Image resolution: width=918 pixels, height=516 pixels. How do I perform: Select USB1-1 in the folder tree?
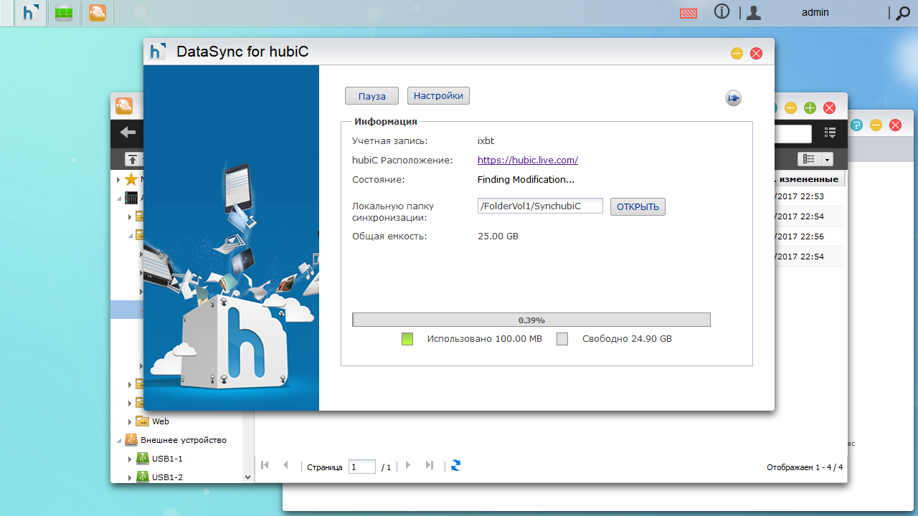tap(167, 459)
